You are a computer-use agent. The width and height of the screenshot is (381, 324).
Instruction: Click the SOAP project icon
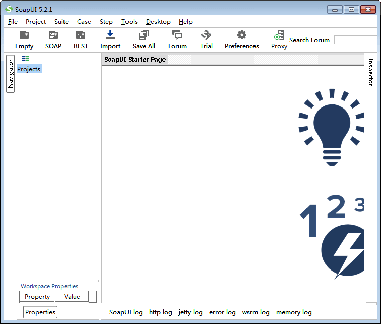tap(53, 35)
